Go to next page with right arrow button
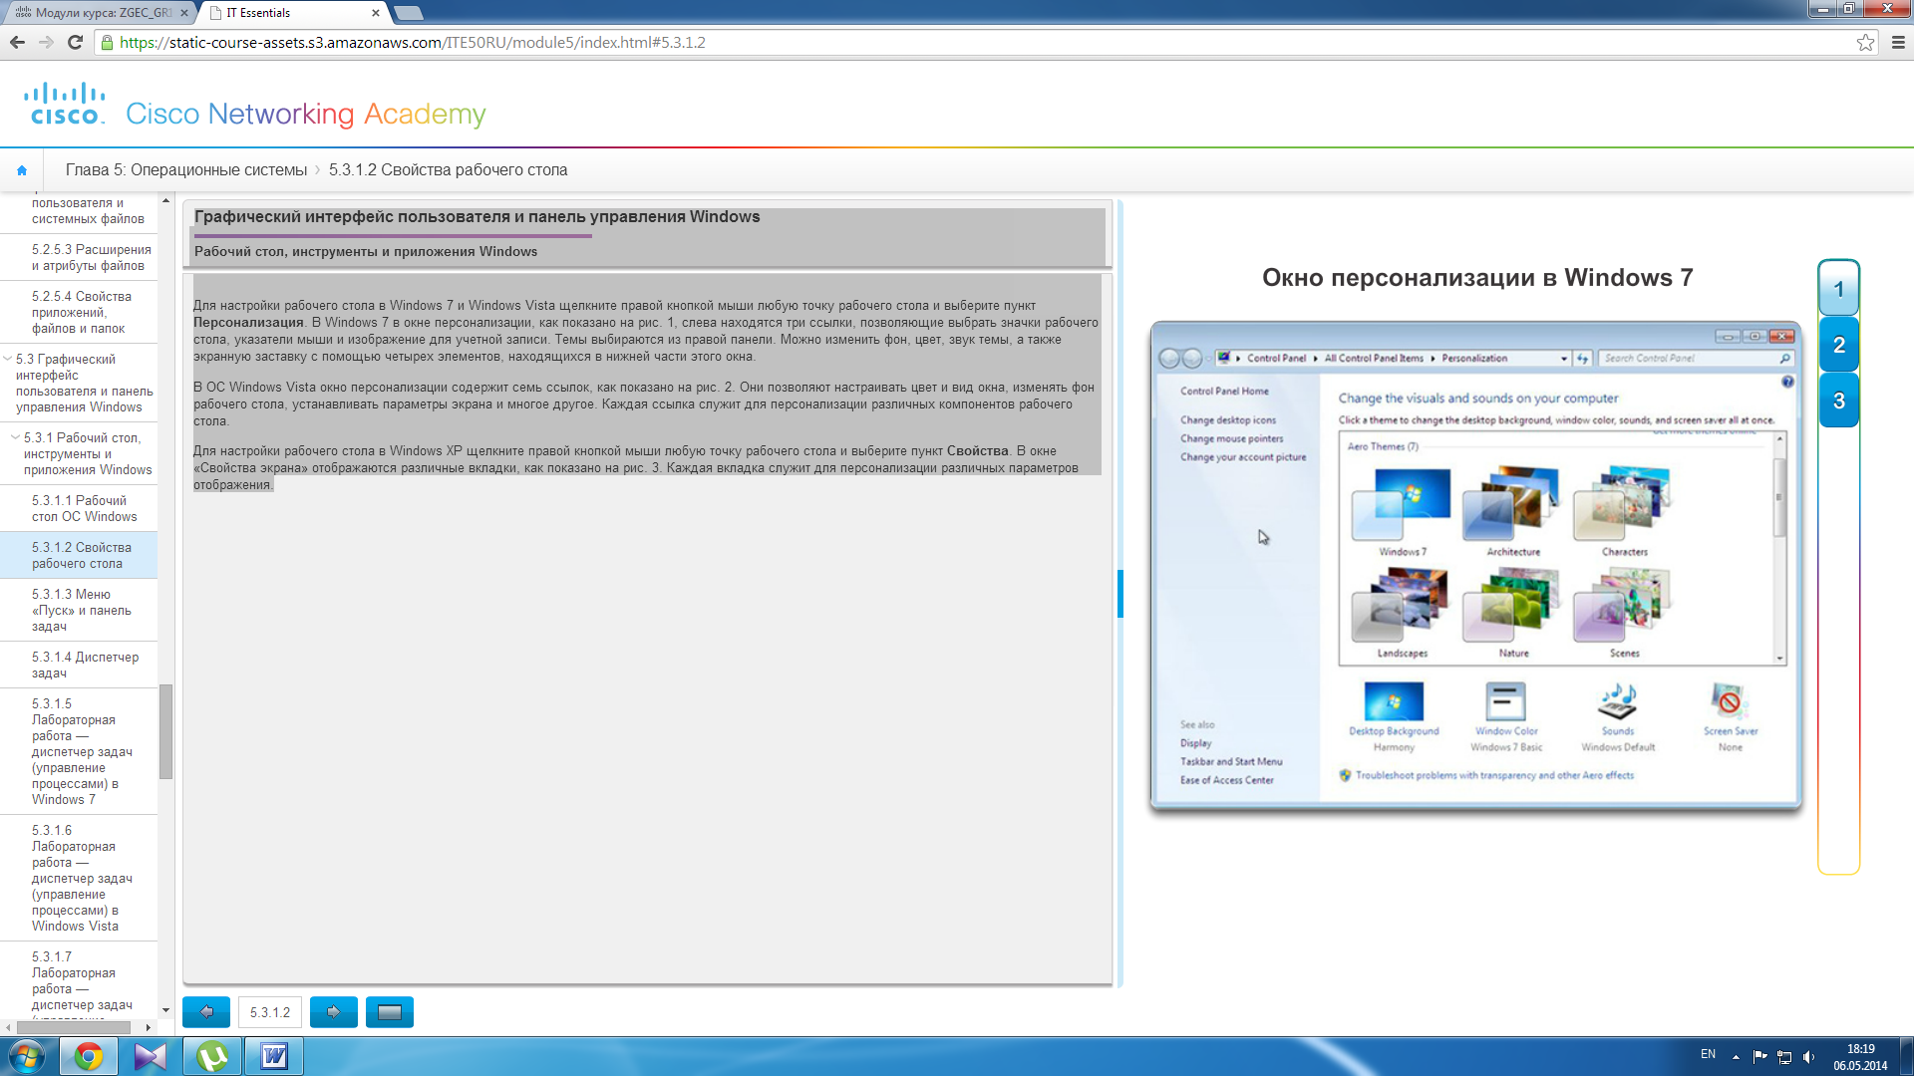 (x=334, y=1012)
